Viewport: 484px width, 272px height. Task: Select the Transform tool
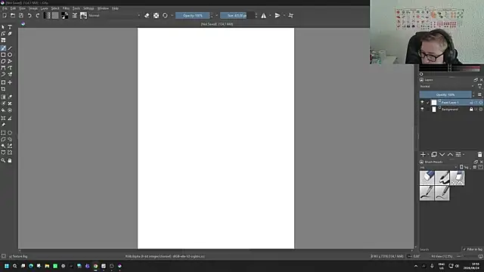[3, 82]
